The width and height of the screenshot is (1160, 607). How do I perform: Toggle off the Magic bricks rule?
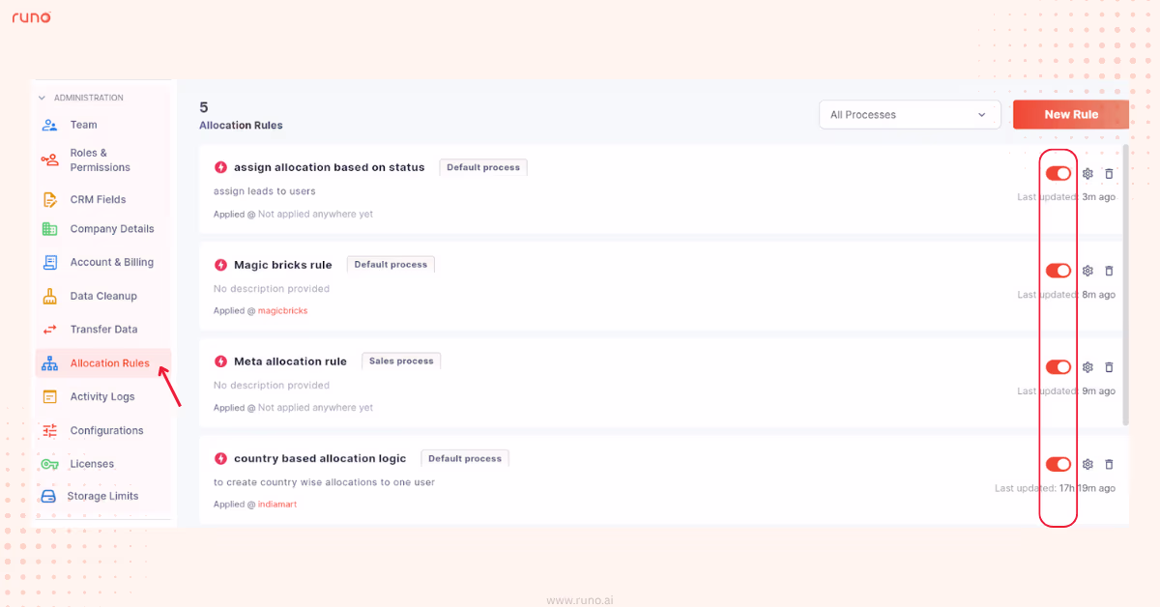point(1058,271)
